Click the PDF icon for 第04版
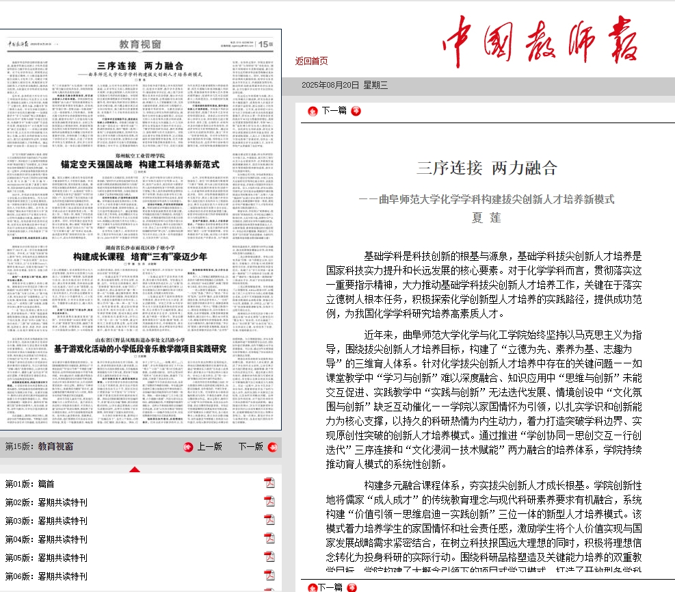 [269, 539]
